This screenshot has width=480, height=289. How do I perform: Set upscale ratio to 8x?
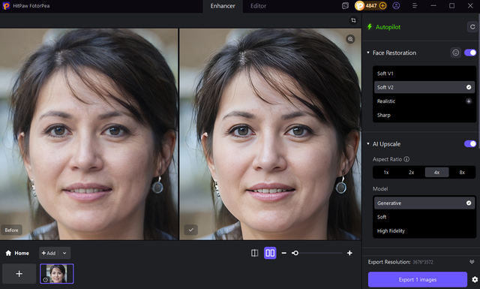[462, 172]
